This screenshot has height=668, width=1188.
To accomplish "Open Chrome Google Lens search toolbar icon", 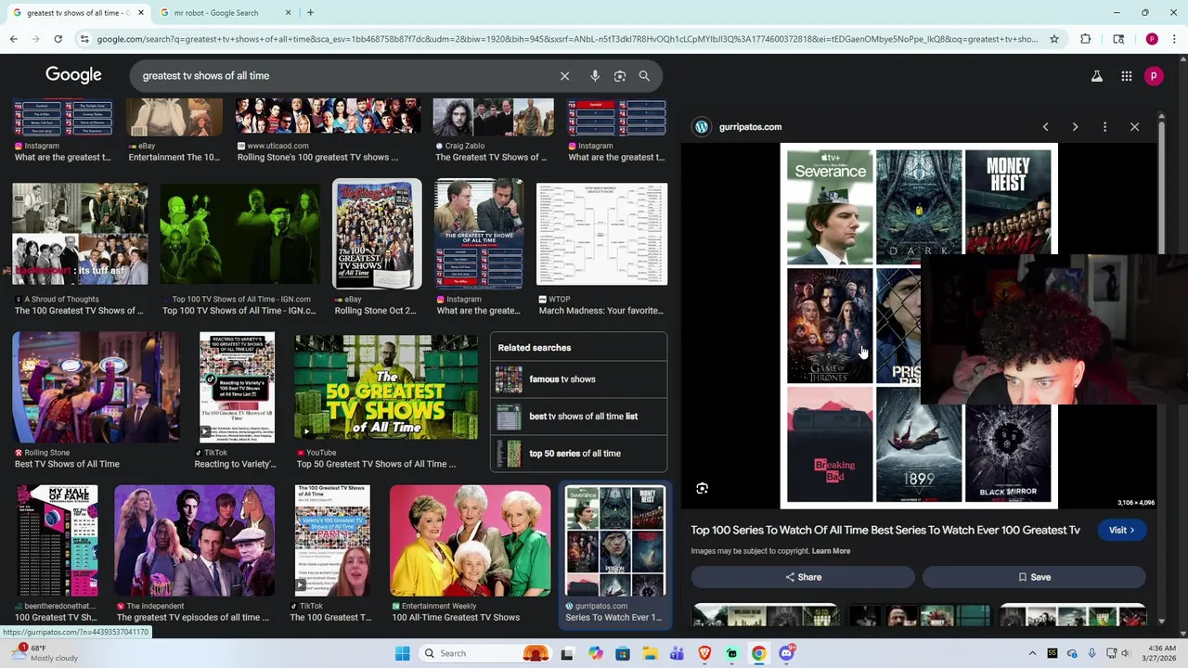I will click(1118, 39).
